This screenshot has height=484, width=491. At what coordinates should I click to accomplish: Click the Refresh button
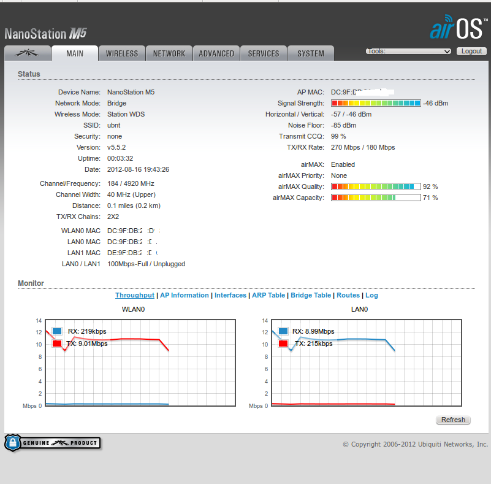[x=453, y=420]
